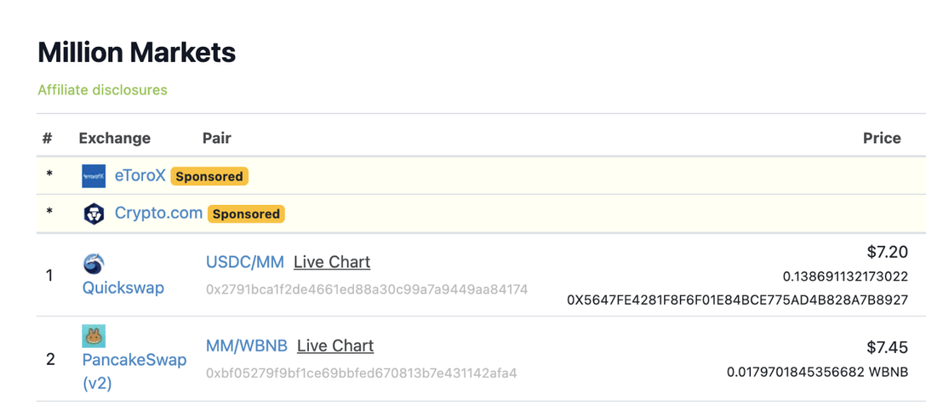The image size is (926, 405).
Task: Sort by the Exchange column header
Action: pyautogui.click(x=115, y=138)
